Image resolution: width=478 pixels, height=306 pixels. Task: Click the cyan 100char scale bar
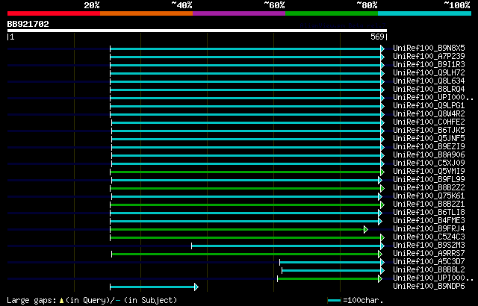334,301
